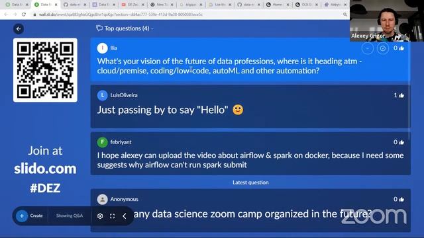Switch to the bigquery browser tab
Screen dimensions: 424x238
point(191,5)
